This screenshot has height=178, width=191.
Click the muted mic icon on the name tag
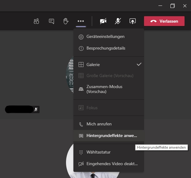[36, 109]
